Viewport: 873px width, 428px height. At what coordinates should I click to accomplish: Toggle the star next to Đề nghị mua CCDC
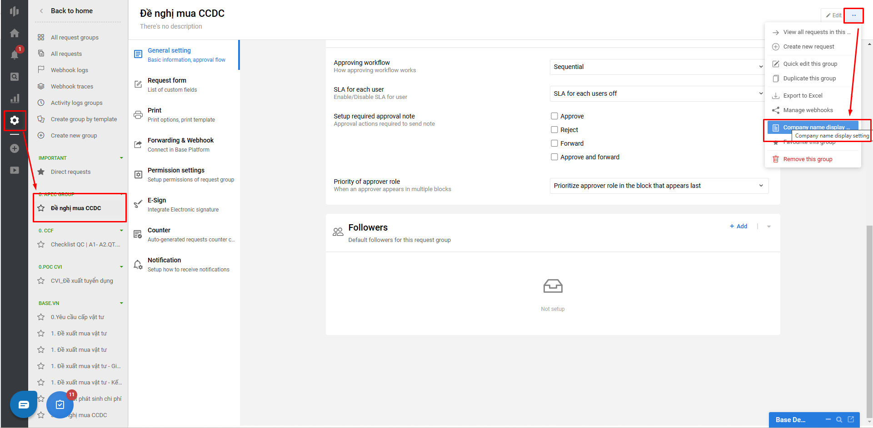(x=41, y=208)
